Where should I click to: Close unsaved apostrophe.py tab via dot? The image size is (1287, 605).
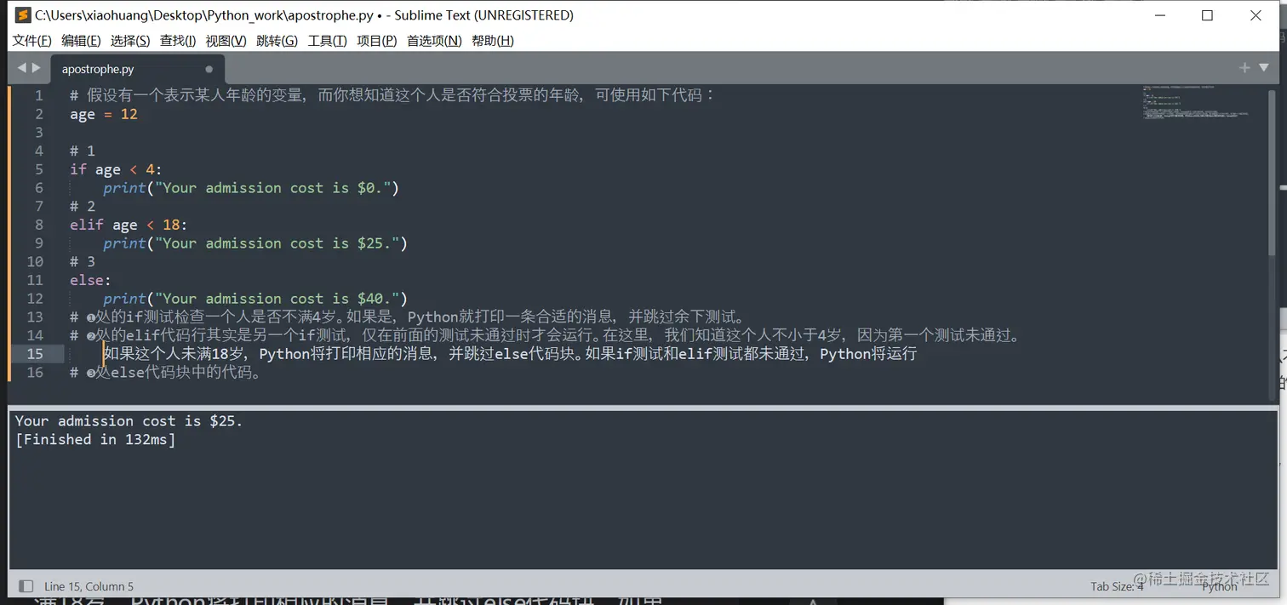click(x=209, y=69)
